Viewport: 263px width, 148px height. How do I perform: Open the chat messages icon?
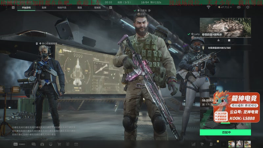click(34, 144)
